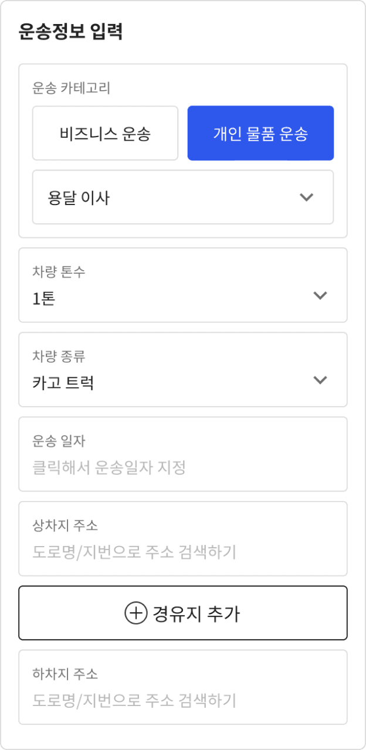Click the chevron arrow in 차량 종류 box
Image resolution: width=366 pixels, height=750 pixels.
click(320, 380)
